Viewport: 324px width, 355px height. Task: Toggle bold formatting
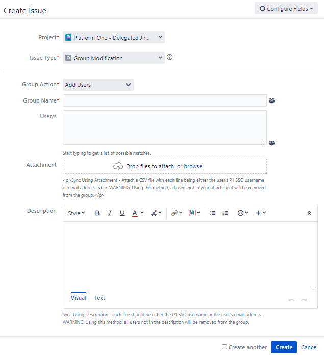(x=97, y=213)
